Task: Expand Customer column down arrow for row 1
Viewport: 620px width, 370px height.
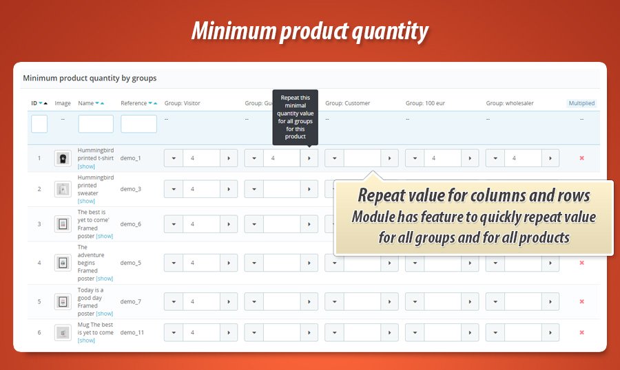Action: click(x=334, y=158)
